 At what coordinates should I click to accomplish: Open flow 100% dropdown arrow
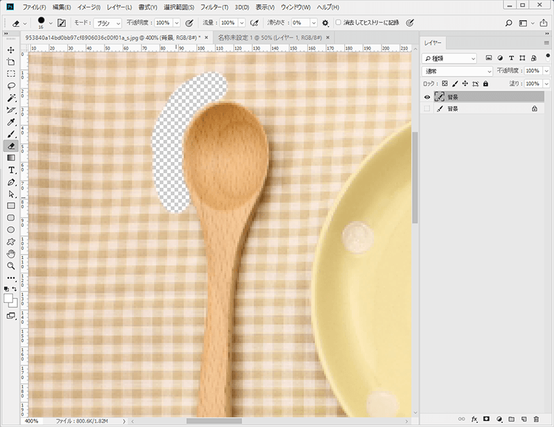[x=242, y=23]
